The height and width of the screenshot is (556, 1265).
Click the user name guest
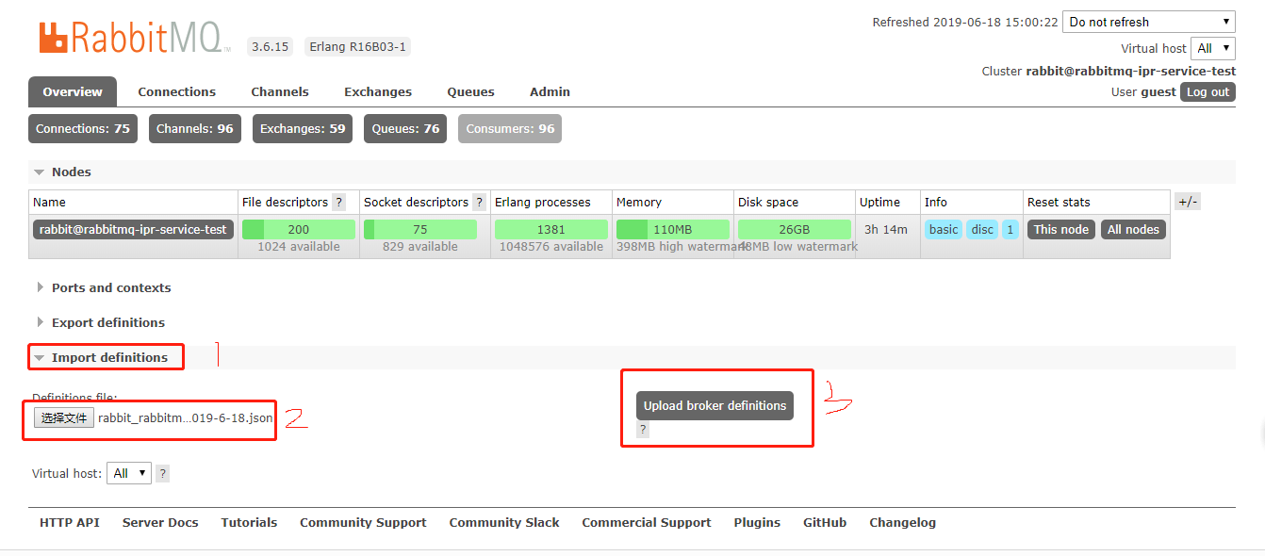click(1158, 91)
